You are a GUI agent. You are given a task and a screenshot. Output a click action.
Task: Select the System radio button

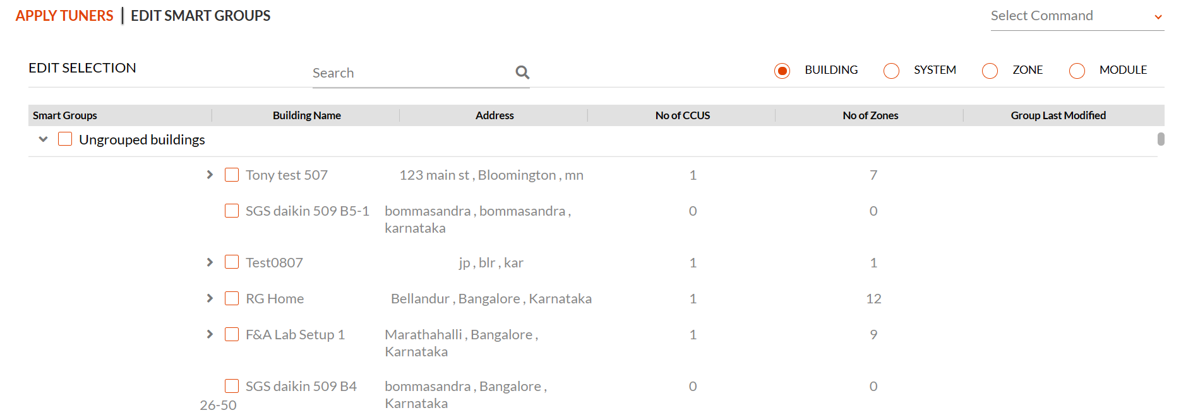[891, 71]
